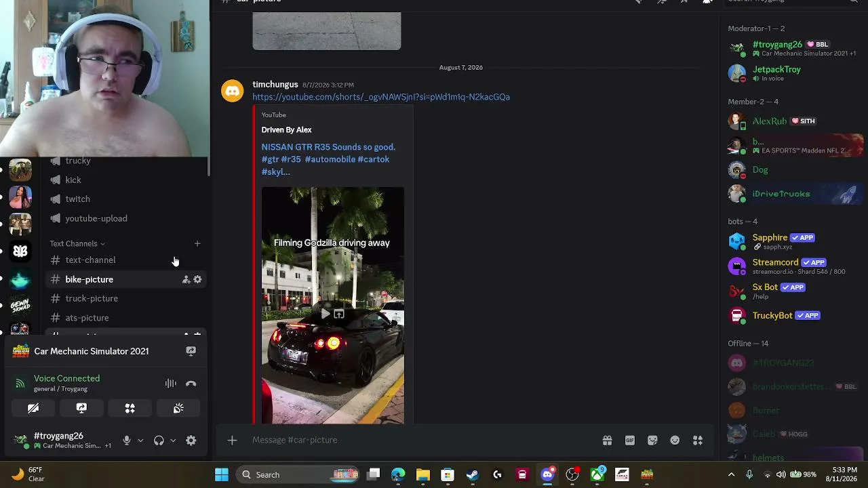Screen dimensions: 868x488
Task: Open Sx Bot profile
Action: coord(793,291)
